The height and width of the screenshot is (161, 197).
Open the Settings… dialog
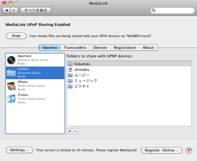tap(19, 150)
